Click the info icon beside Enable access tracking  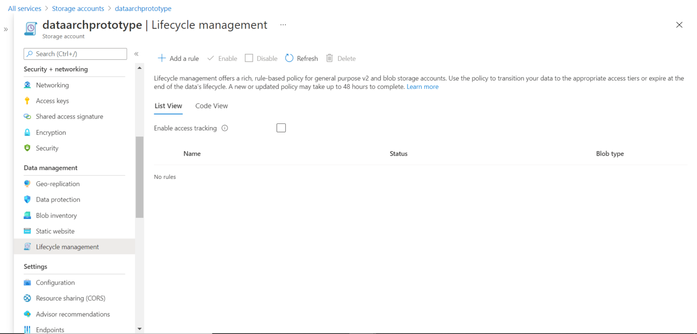pyautogui.click(x=225, y=128)
